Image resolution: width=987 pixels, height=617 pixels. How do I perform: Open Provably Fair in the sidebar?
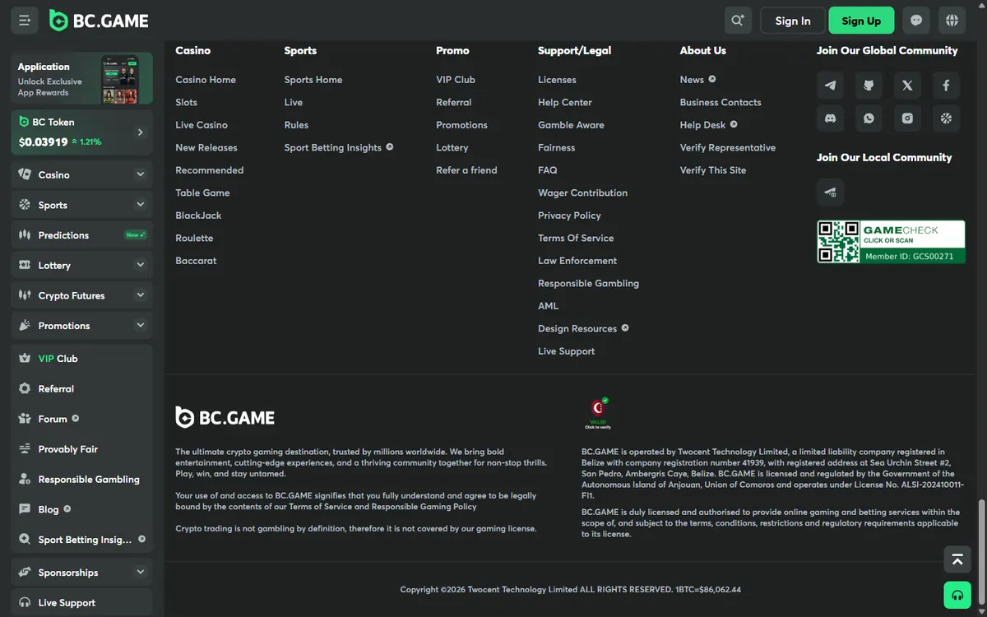coord(81,449)
